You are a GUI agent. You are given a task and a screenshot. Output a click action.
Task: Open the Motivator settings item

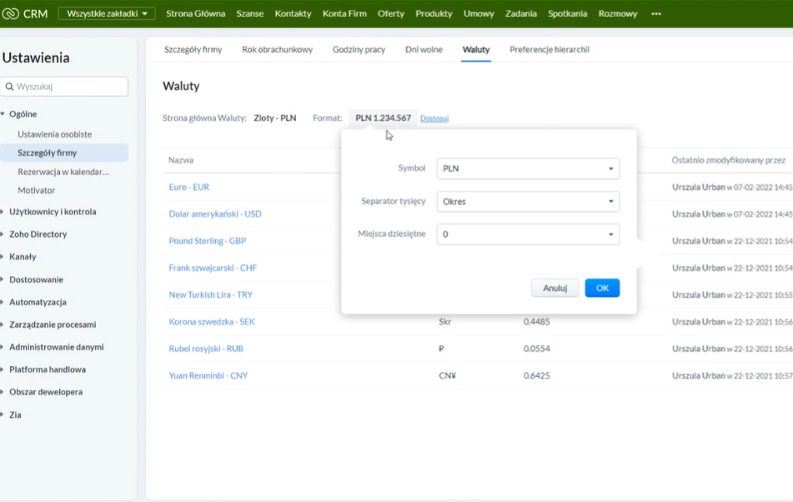click(x=37, y=190)
